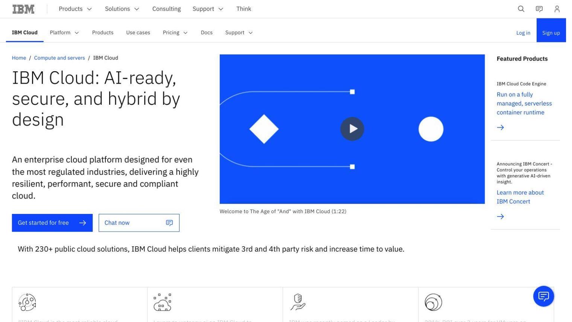
Task: Open the search magnifier icon
Action: pos(521,9)
